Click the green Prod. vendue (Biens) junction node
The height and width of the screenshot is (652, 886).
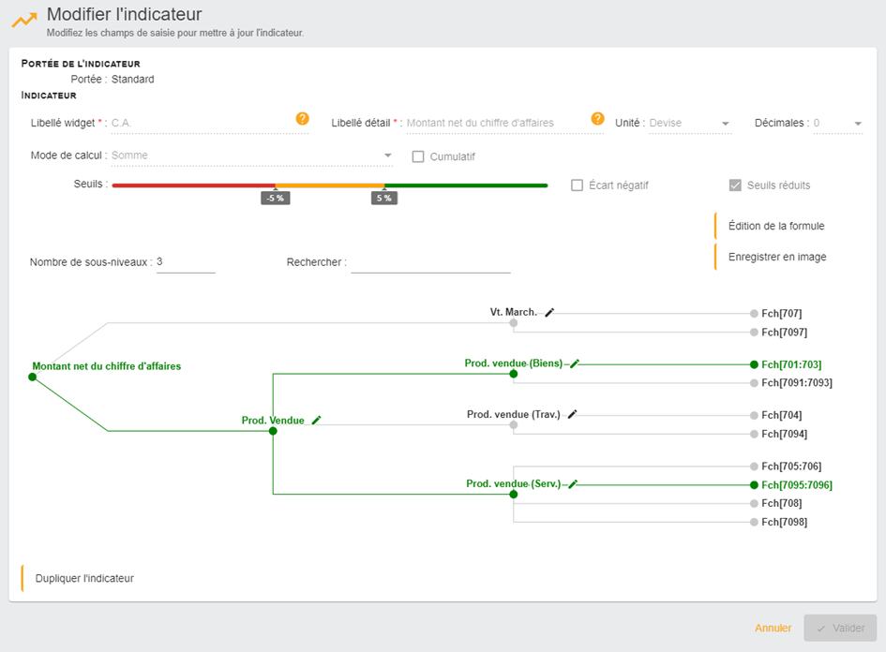click(x=513, y=374)
